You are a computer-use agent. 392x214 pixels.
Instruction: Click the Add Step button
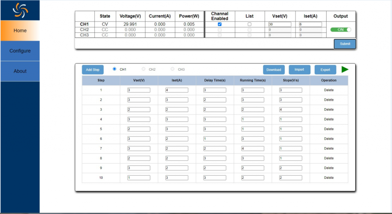pos(93,70)
